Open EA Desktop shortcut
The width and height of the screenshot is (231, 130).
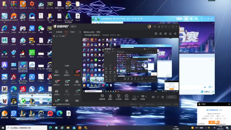50,114
